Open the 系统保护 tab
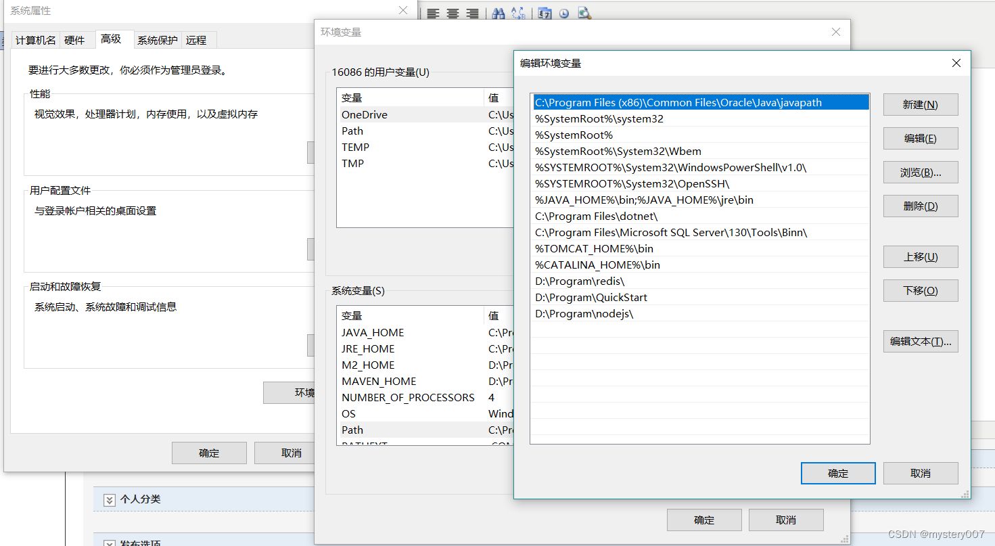The image size is (995, 546). click(x=158, y=40)
